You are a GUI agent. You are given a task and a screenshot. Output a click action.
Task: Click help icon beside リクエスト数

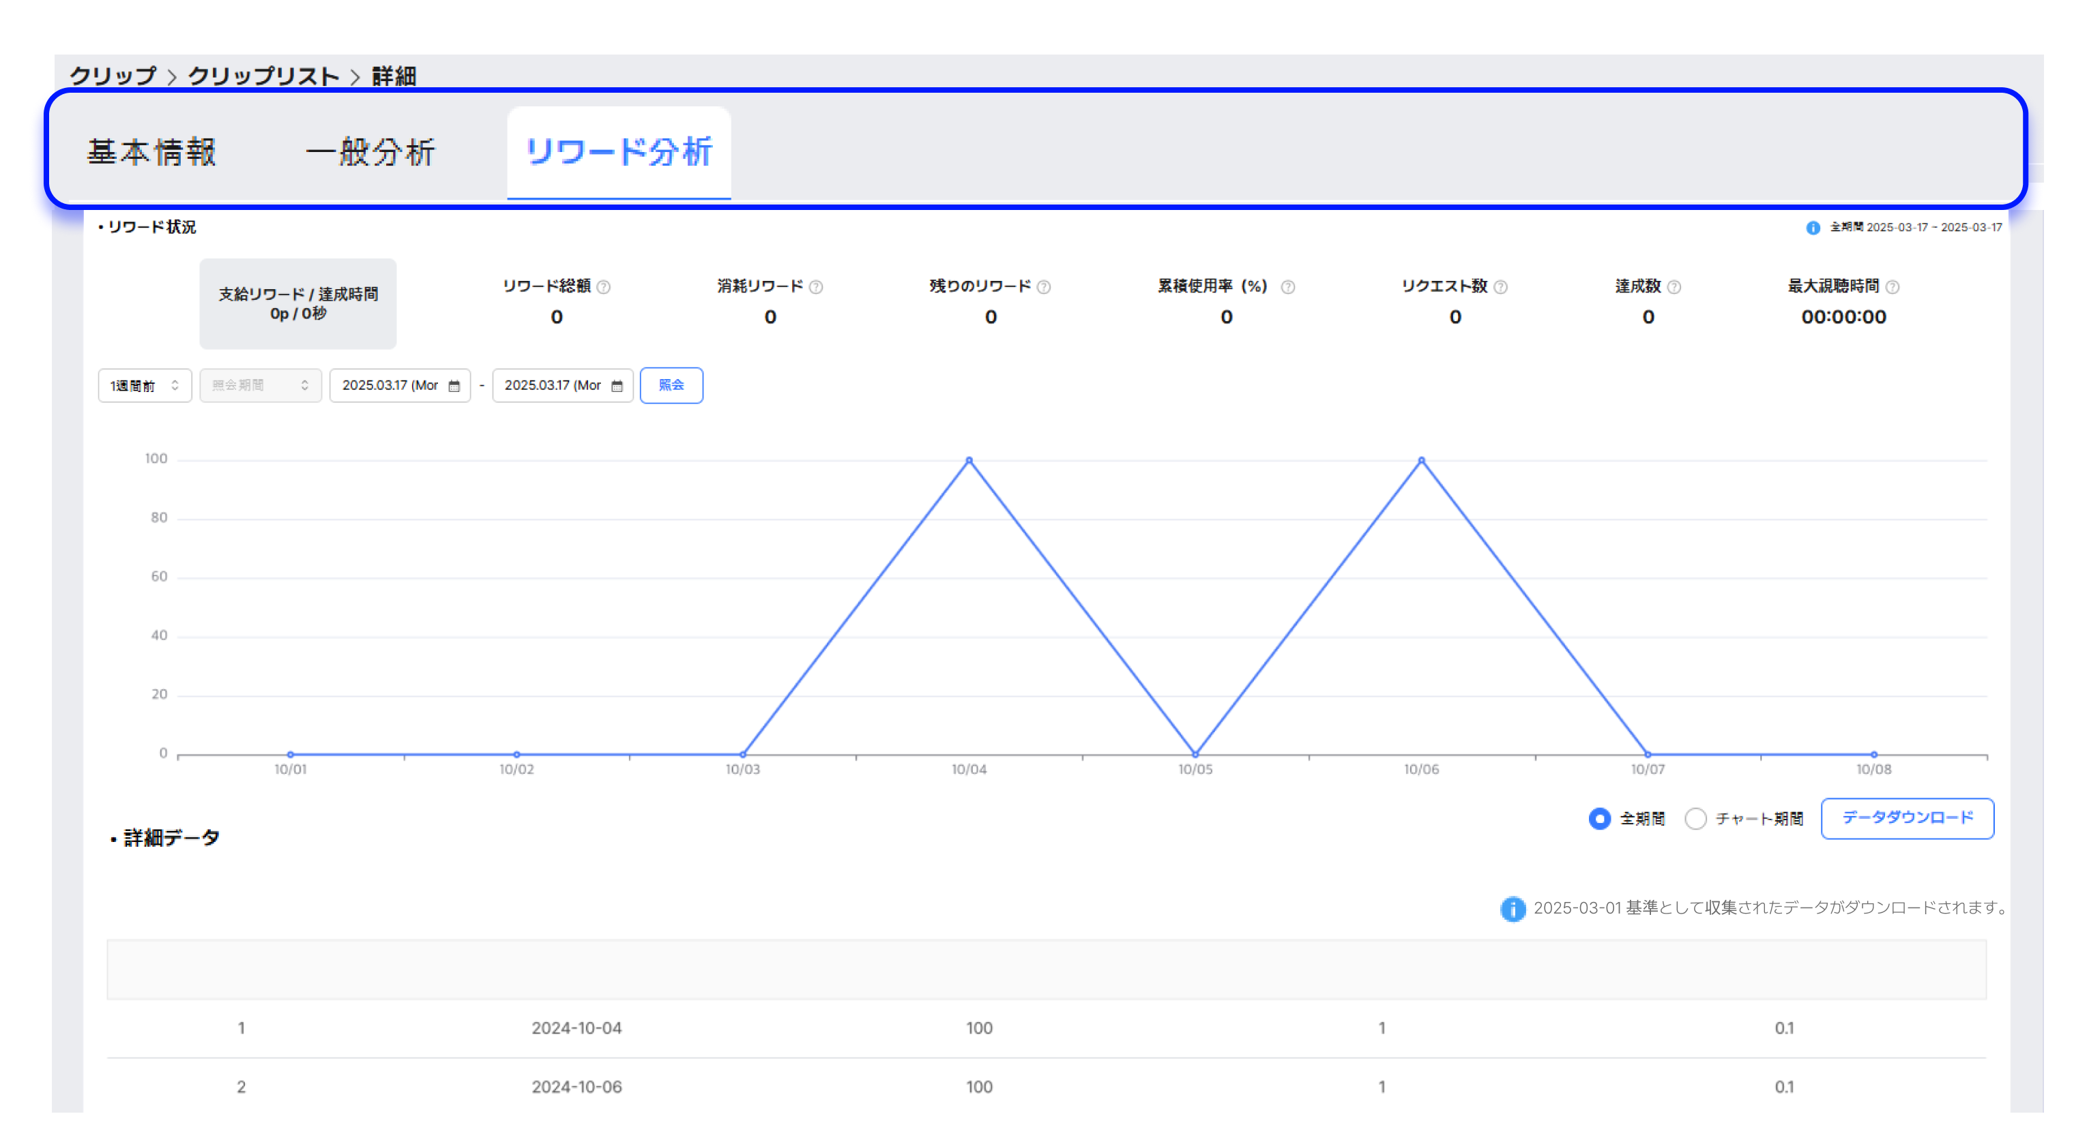coord(1500,287)
